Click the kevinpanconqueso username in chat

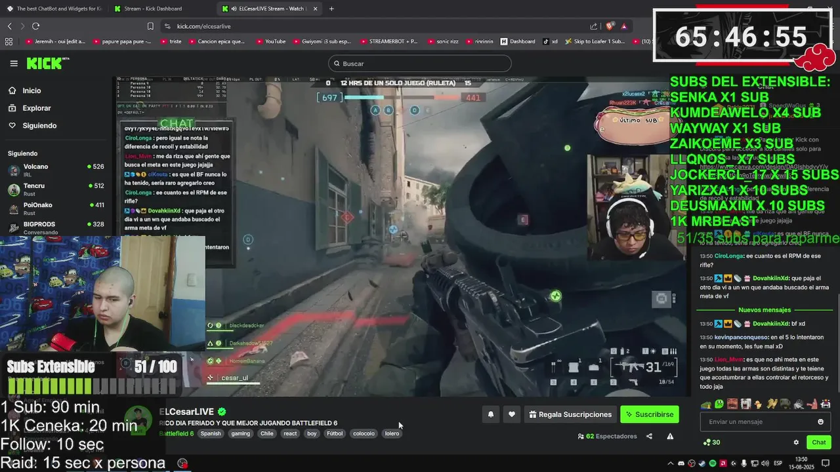pos(742,337)
